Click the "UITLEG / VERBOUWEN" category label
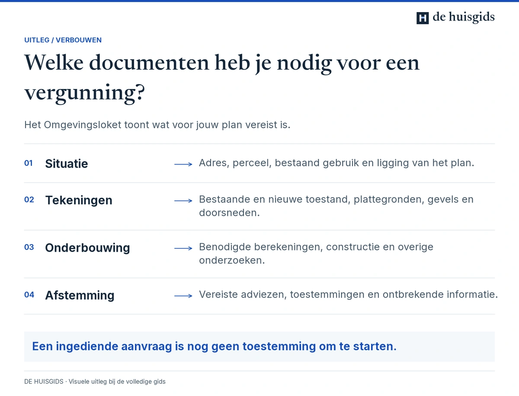519x396 pixels. [63, 40]
